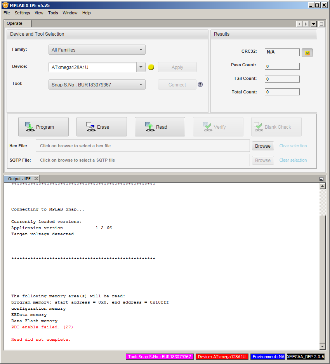Click the Erase button

point(102,127)
